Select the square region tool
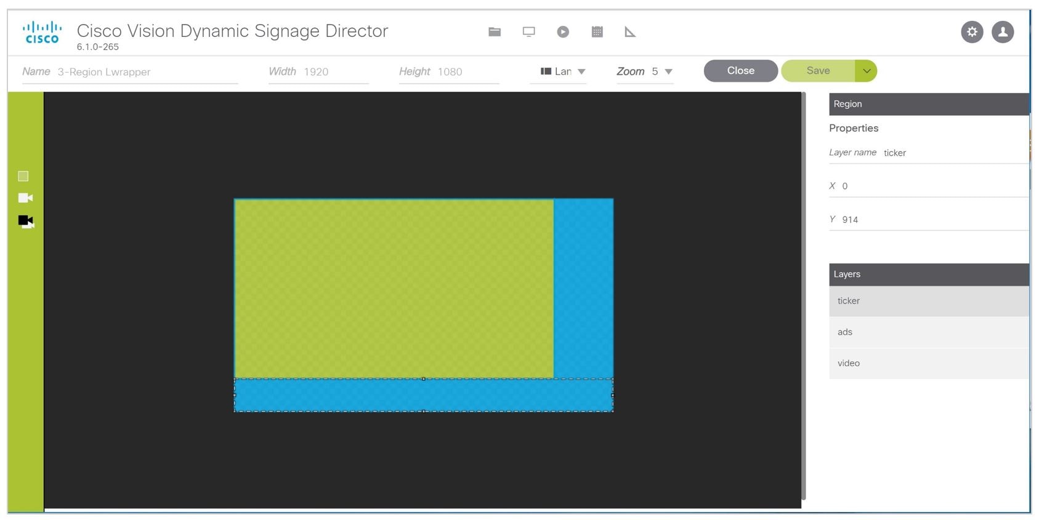This screenshot has height=520, width=1039. point(23,177)
